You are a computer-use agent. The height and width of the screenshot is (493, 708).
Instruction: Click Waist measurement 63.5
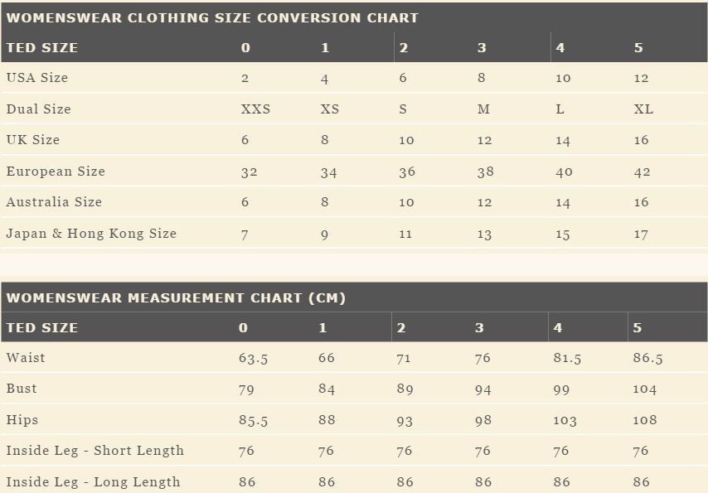pos(254,359)
